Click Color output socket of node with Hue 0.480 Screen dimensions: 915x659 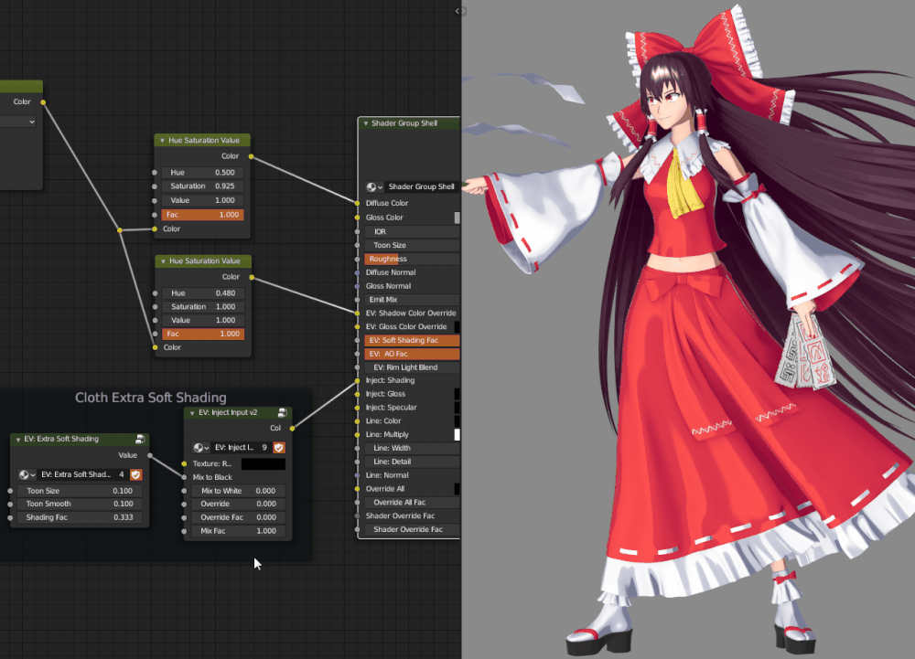[x=253, y=277]
